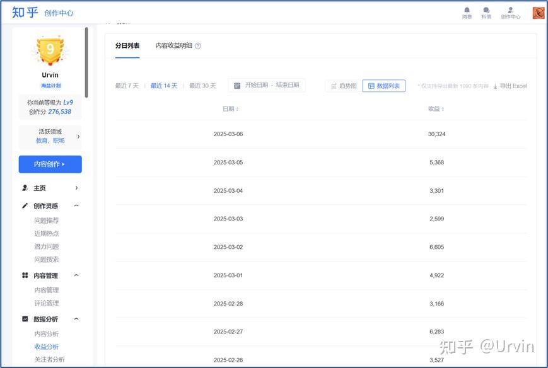Select the 最近 14 天 range
This screenshot has width=548, height=368.
click(164, 86)
